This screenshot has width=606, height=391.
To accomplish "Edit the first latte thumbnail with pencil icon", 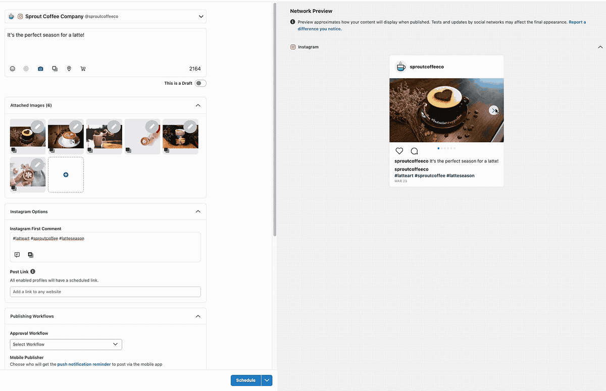I will 37,127.
